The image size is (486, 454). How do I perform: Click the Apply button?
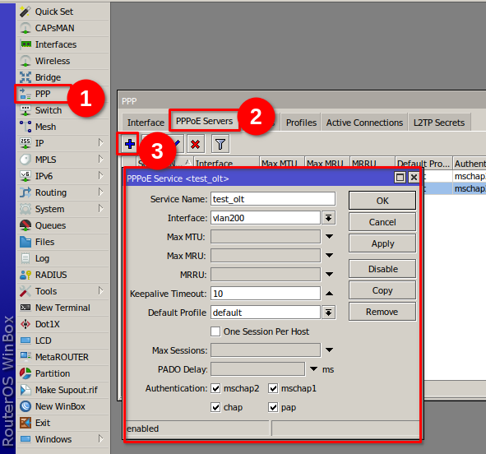(x=382, y=243)
